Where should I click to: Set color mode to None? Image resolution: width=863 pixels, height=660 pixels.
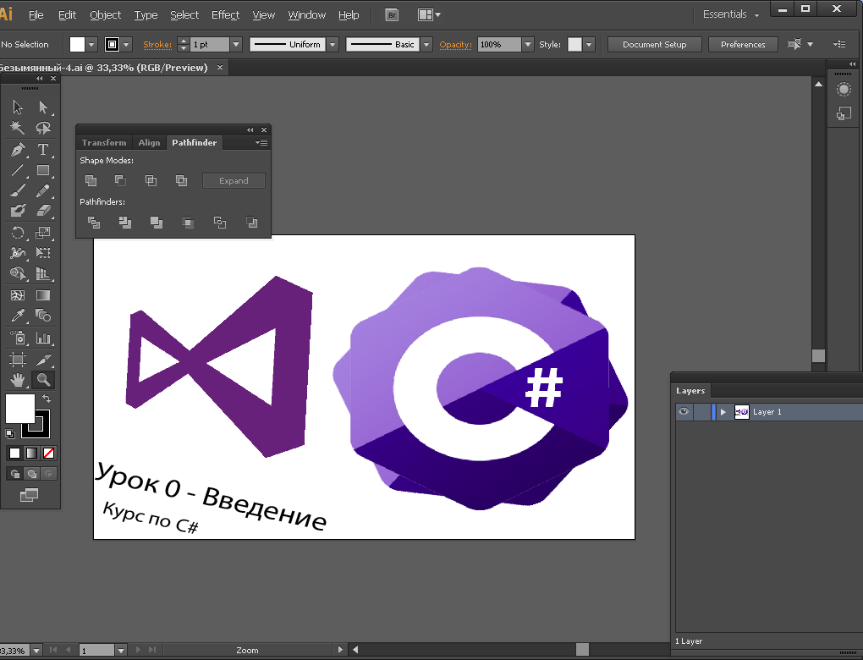pos(48,453)
